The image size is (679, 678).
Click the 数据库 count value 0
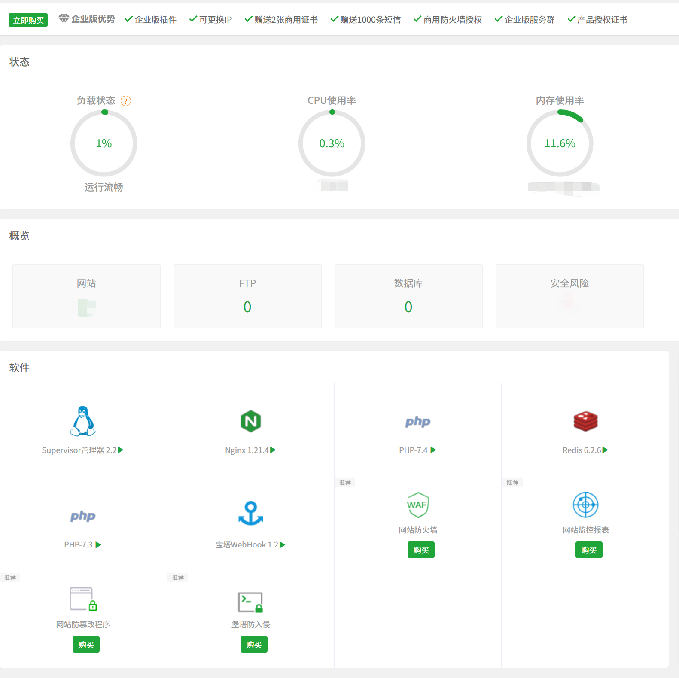click(408, 307)
